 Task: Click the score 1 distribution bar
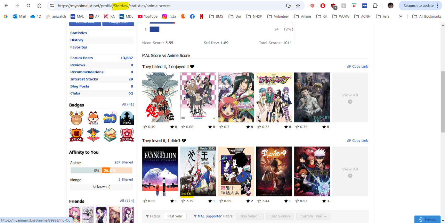154,29
